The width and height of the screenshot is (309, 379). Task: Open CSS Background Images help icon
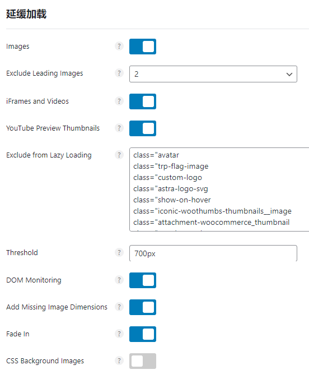tap(119, 360)
